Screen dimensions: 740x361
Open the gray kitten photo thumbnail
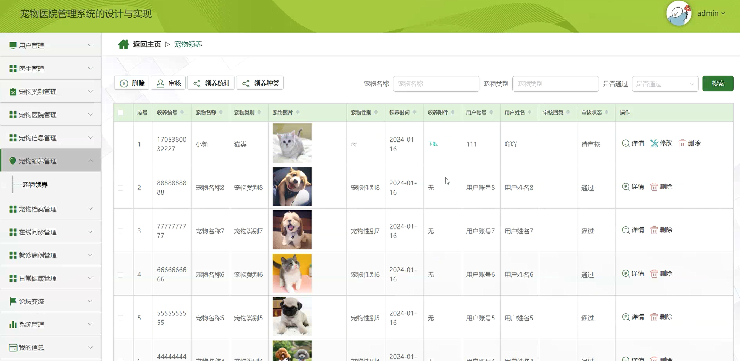tap(292, 143)
